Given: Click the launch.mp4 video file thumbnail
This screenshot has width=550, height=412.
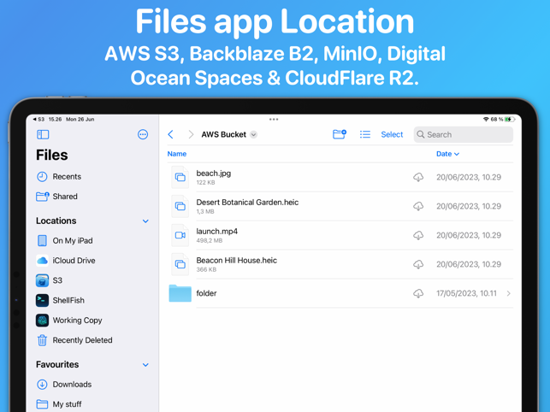Looking at the screenshot, I should (x=180, y=235).
